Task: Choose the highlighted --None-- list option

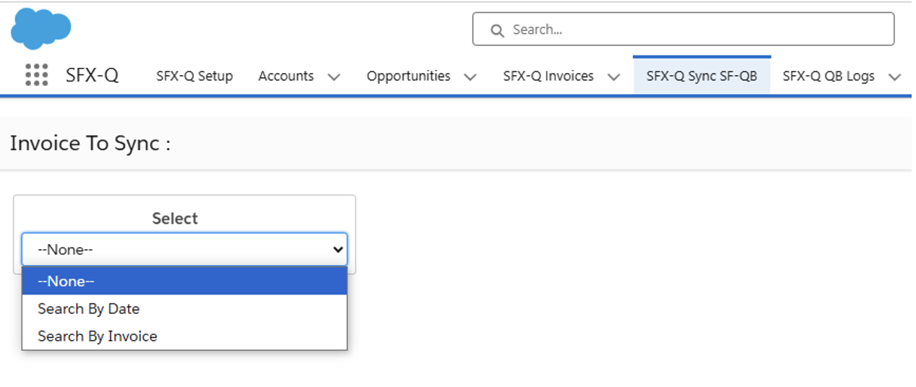Action: [x=184, y=281]
